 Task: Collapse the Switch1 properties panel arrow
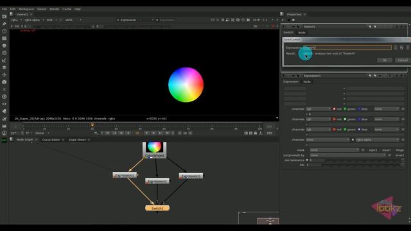pos(284,27)
